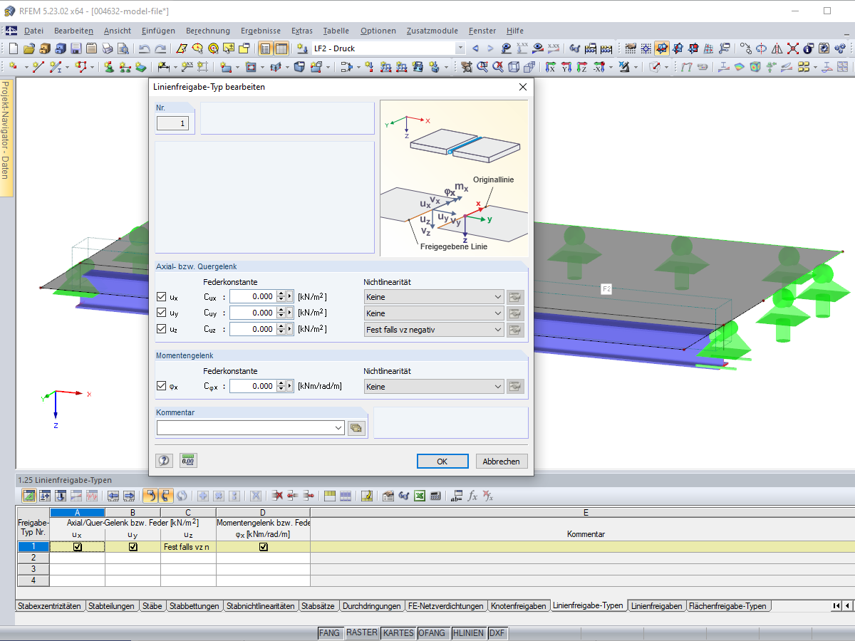Viewport: 855px width, 641px height.
Task: Switch to the Linienfreigaben tab
Action: tap(656, 606)
